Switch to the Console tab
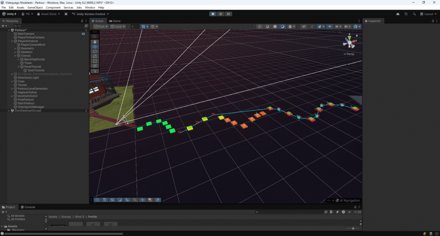Image resolution: width=440 pixels, height=236 pixels. point(29,207)
